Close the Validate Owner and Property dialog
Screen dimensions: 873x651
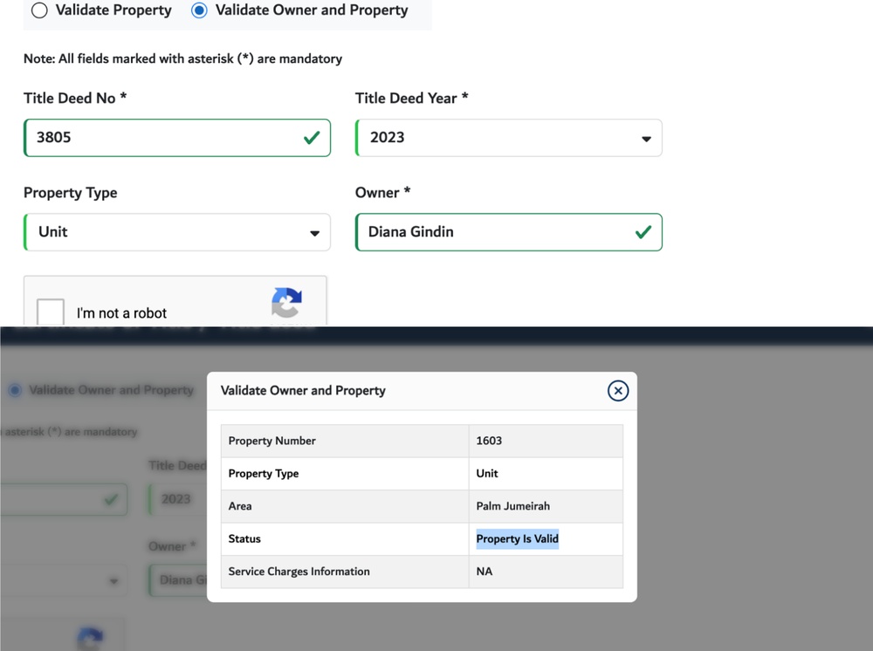[x=617, y=391]
